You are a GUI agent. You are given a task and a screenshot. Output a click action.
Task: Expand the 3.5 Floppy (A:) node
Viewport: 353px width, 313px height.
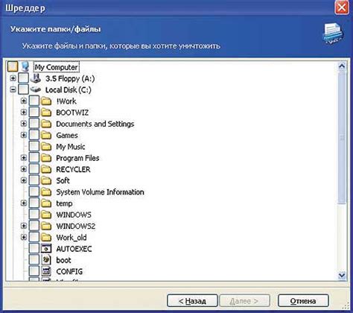(13, 78)
